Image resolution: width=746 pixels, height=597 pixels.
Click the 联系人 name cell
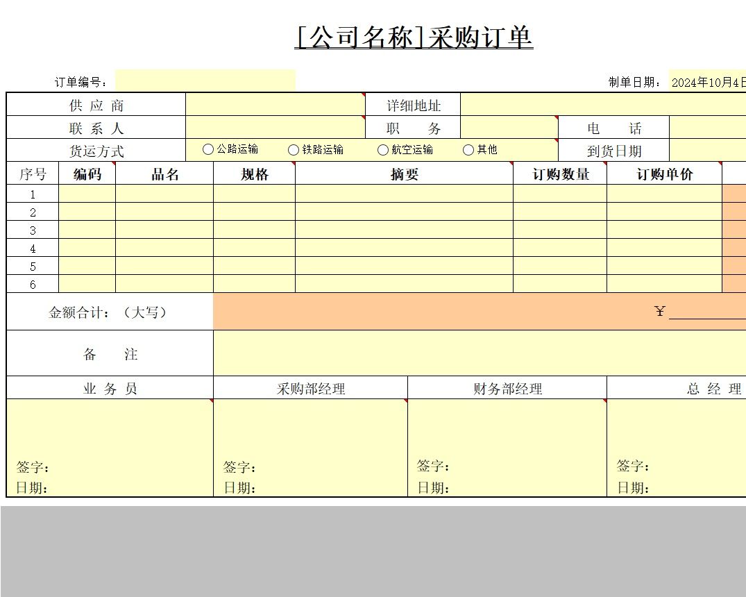pos(274,127)
